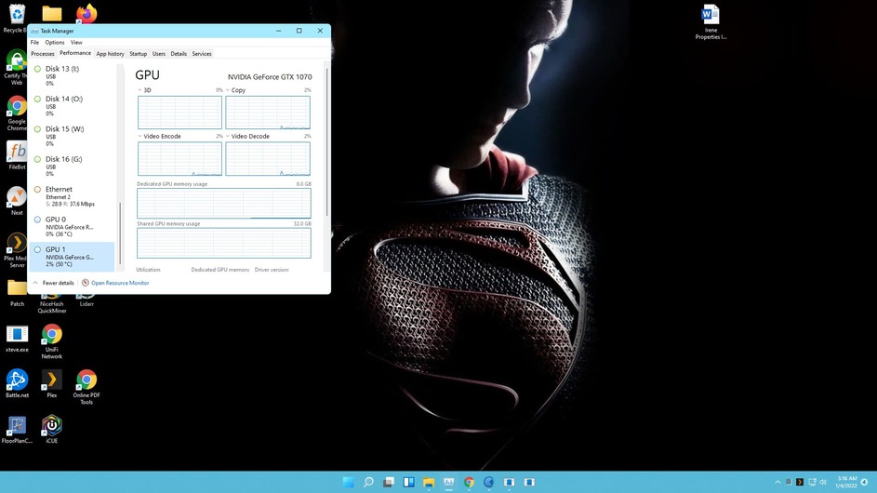Launch the UniFi Network shortcut
Viewport: 877px width, 493px height.
tap(51, 341)
